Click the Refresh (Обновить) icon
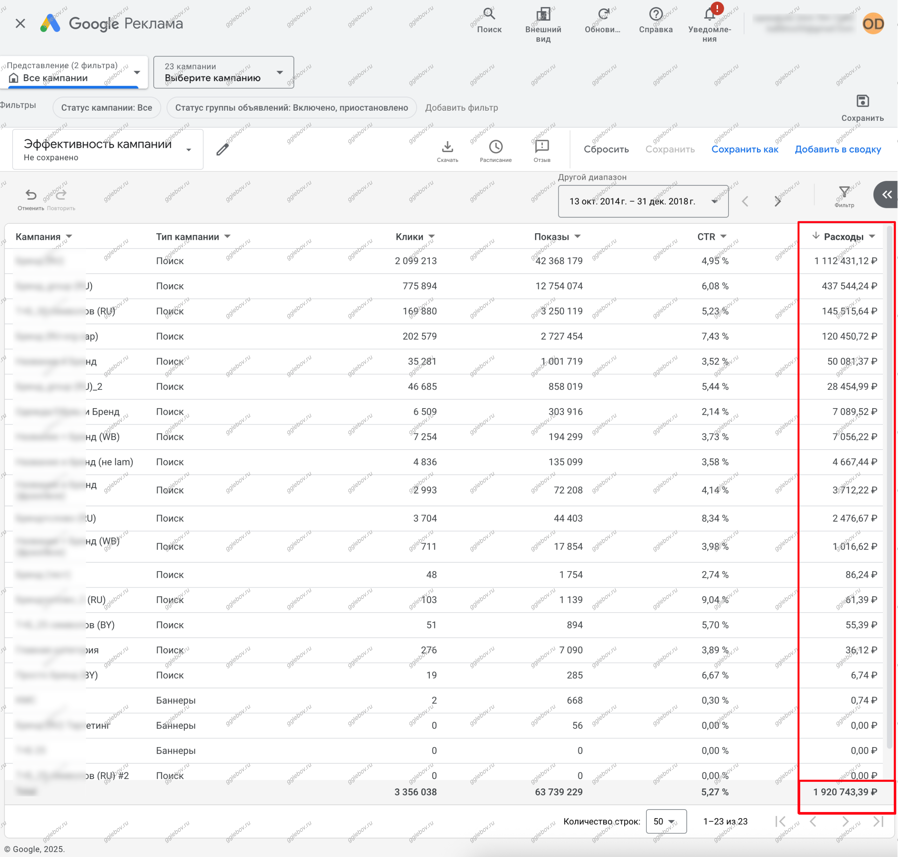This screenshot has height=857, width=898. pos(603,14)
